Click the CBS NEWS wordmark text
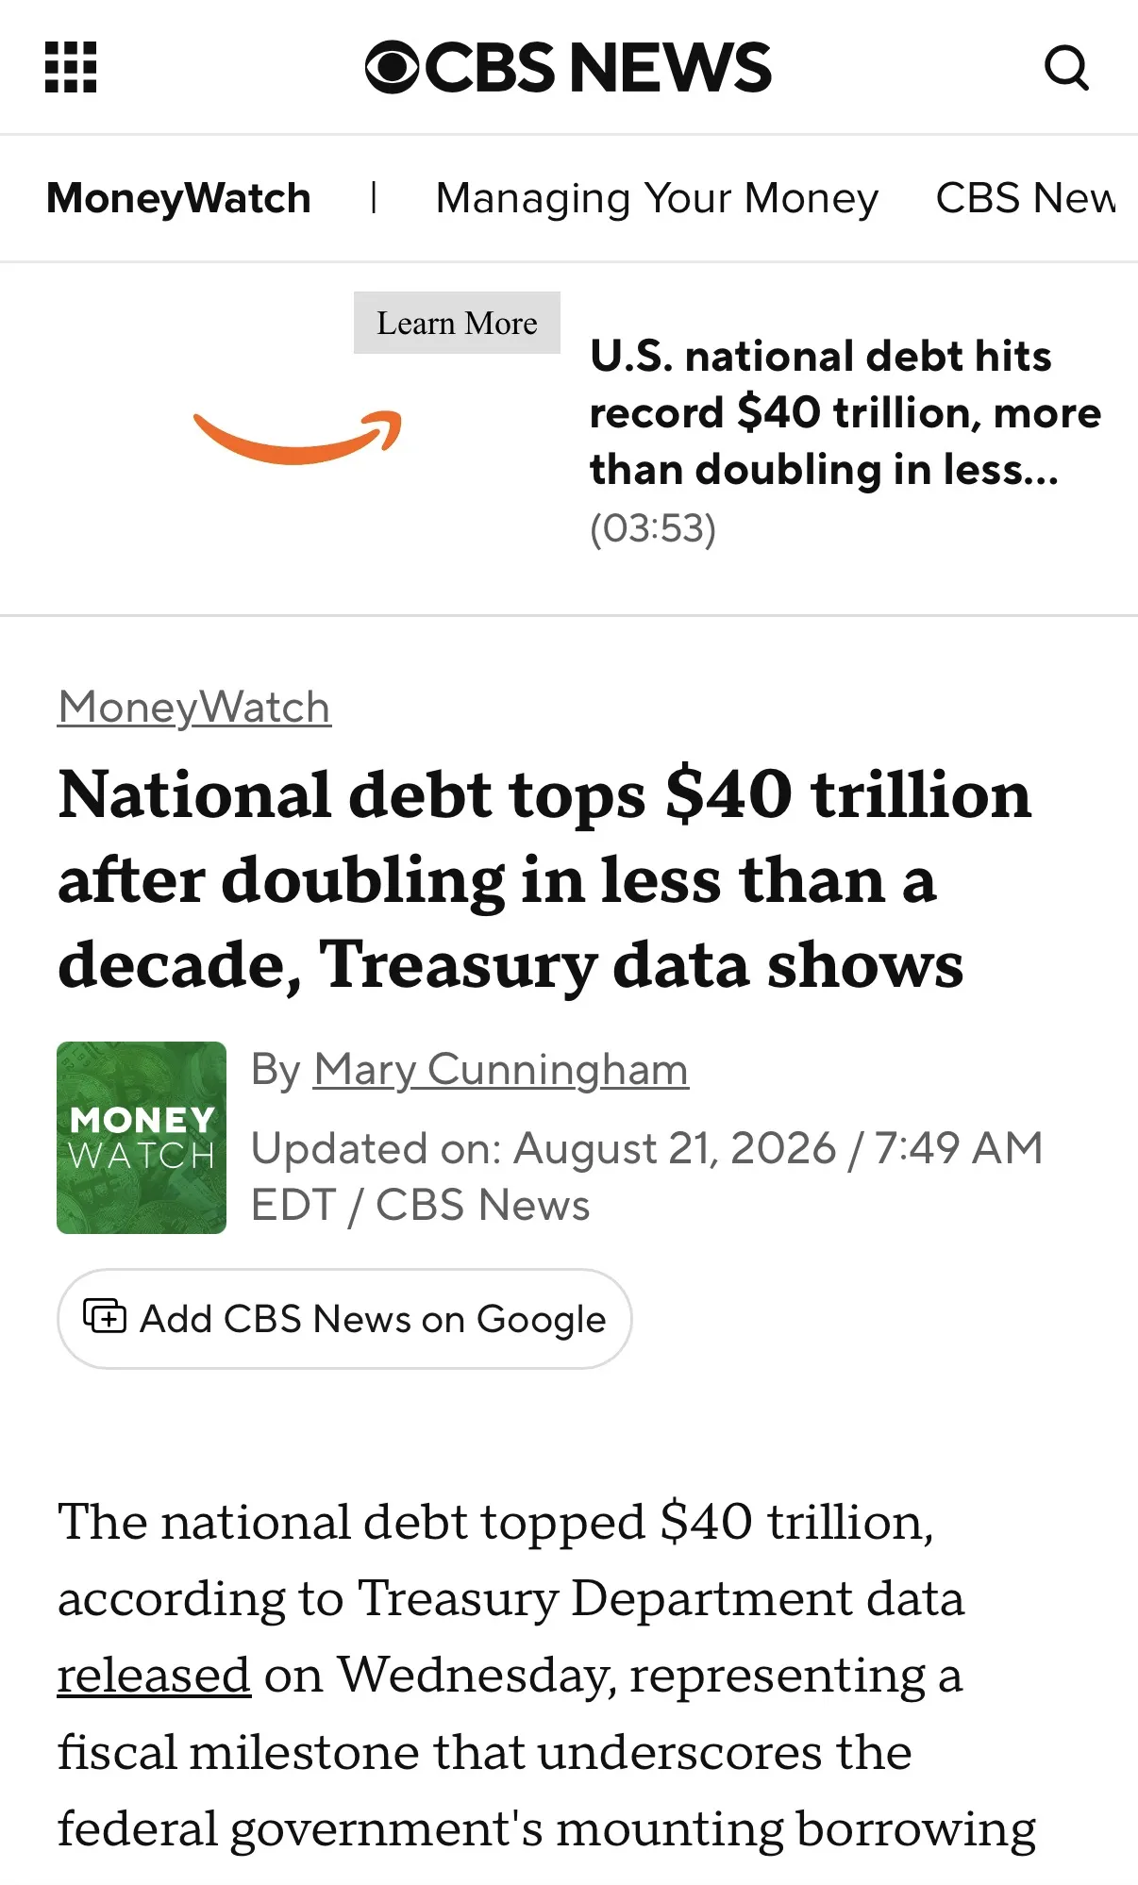Image resolution: width=1138 pixels, height=1885 pixels. (x=598, y=68)
